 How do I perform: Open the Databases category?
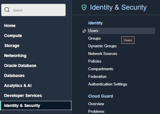point(14,76)
